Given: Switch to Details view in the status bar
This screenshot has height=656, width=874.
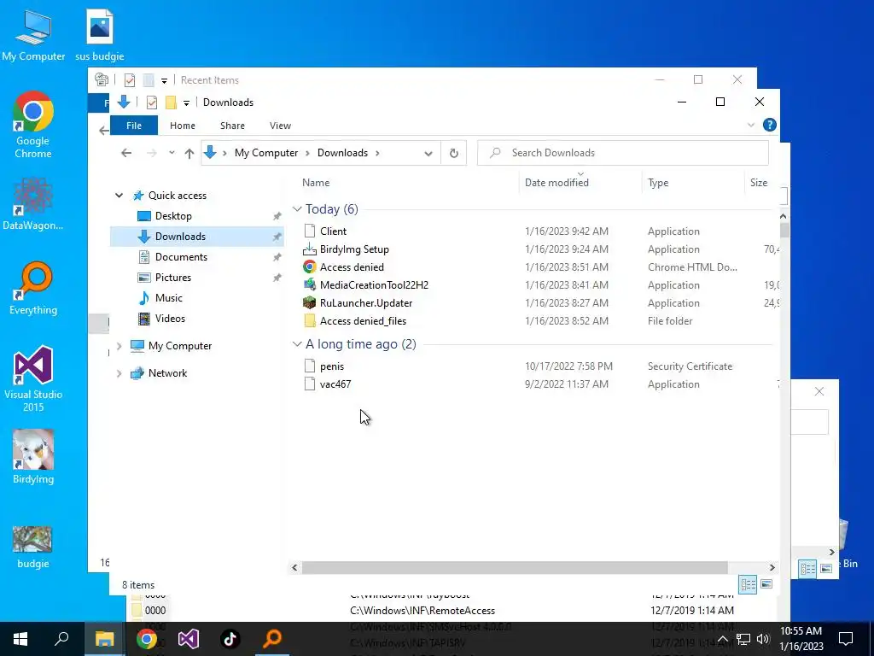Looking at the screenshot, I should 748,584.
